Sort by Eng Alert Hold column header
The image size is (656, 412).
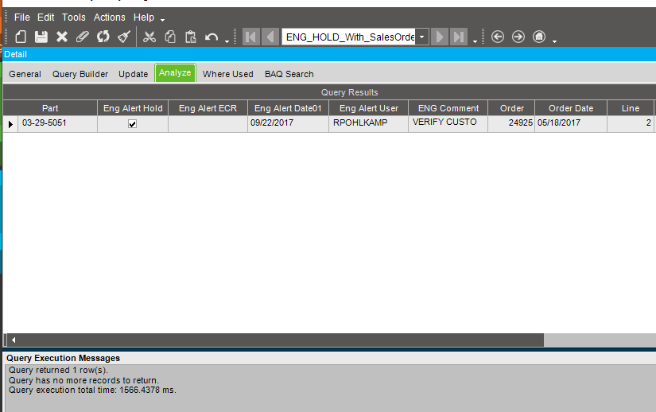click(133, 108)
